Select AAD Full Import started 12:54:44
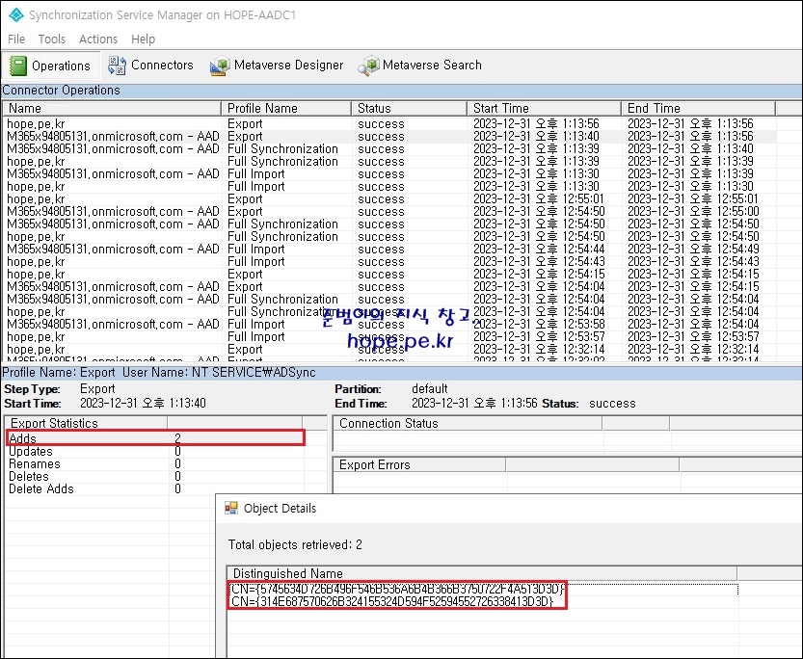This screenshot has width=803, height=659. click(x=390, y=250)
